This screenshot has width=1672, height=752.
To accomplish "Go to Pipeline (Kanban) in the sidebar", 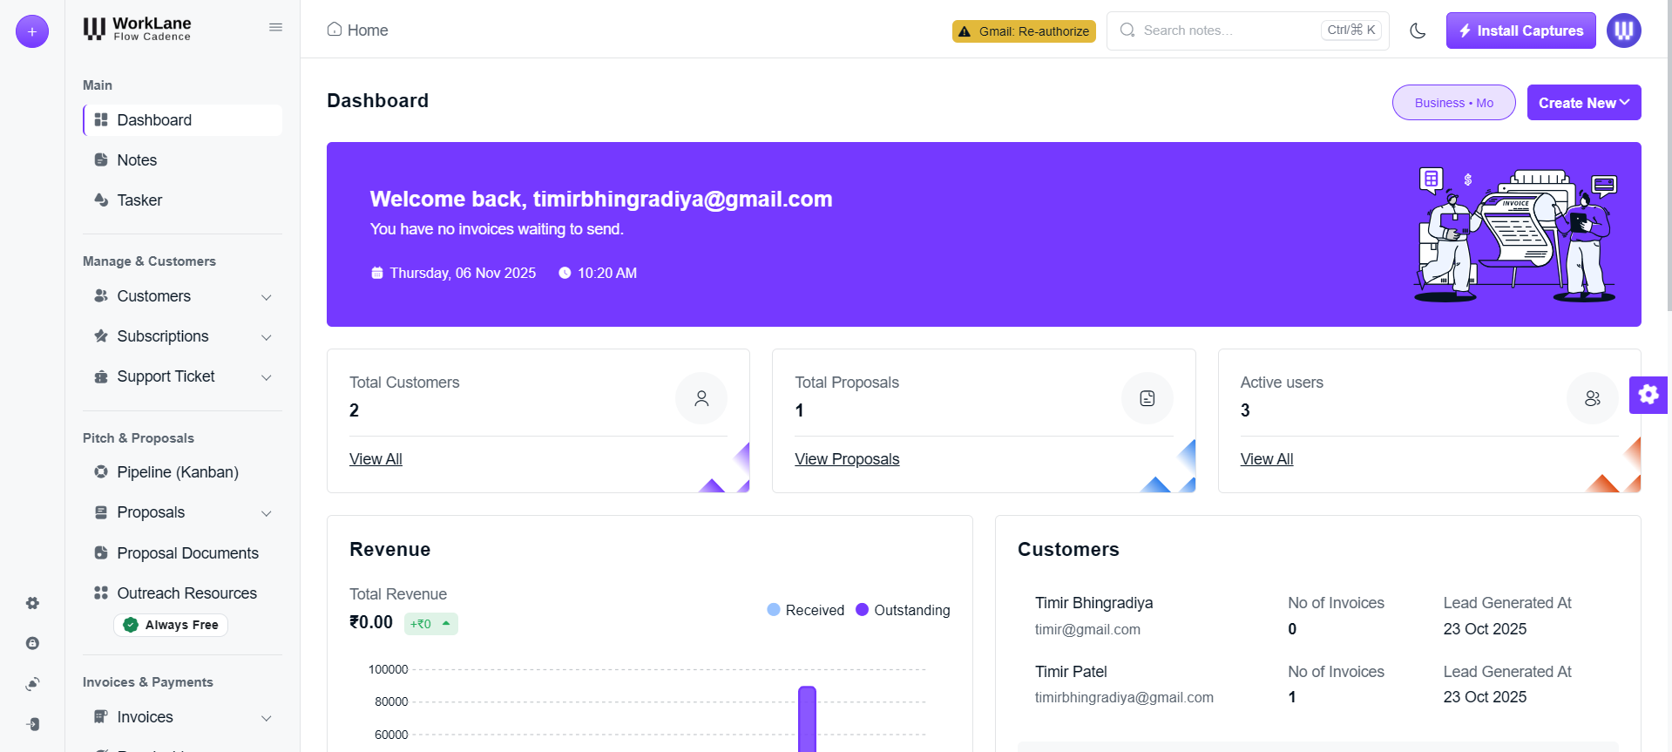I will [x=177, y=472].
